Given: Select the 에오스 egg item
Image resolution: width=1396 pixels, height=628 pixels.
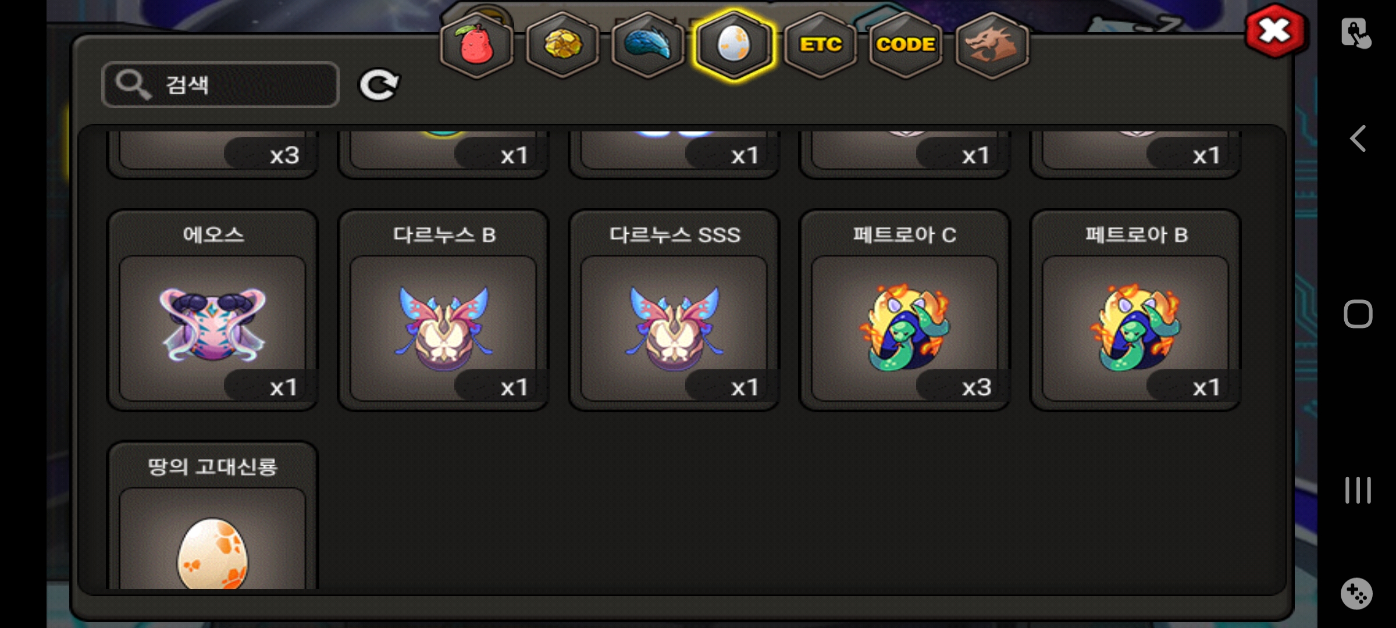Looking at the screenshot, I should (213, 310).
